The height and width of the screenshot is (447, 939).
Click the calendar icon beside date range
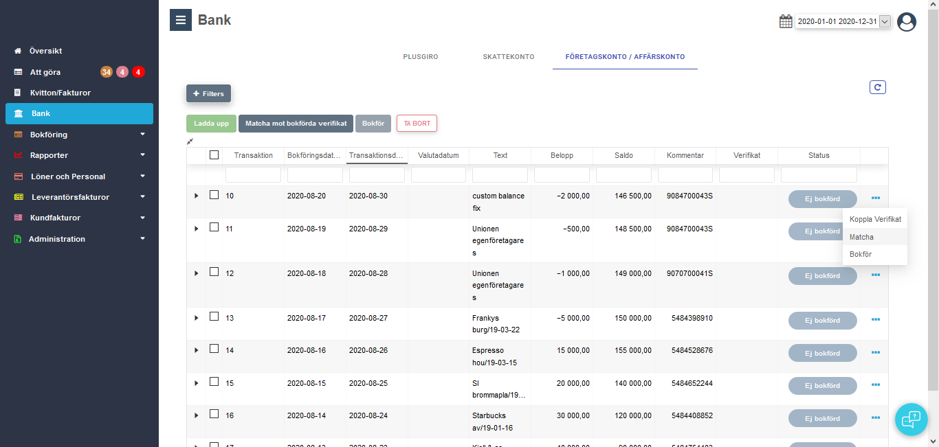click(786, 21)
